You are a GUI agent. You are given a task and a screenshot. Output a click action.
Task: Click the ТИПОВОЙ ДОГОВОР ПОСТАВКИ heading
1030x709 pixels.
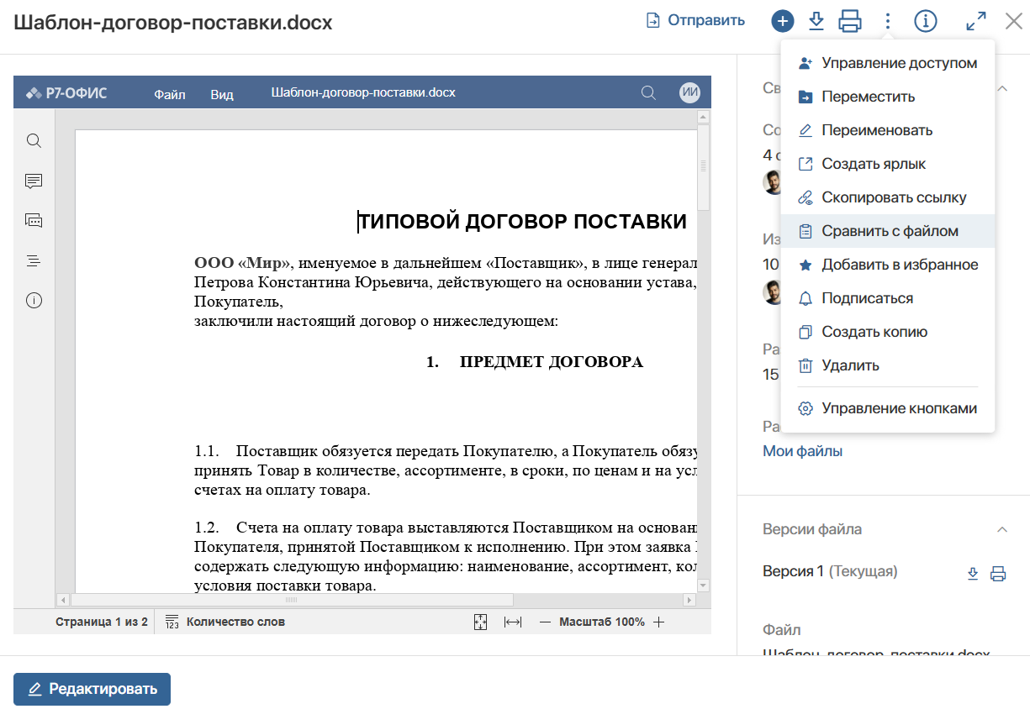522,222
